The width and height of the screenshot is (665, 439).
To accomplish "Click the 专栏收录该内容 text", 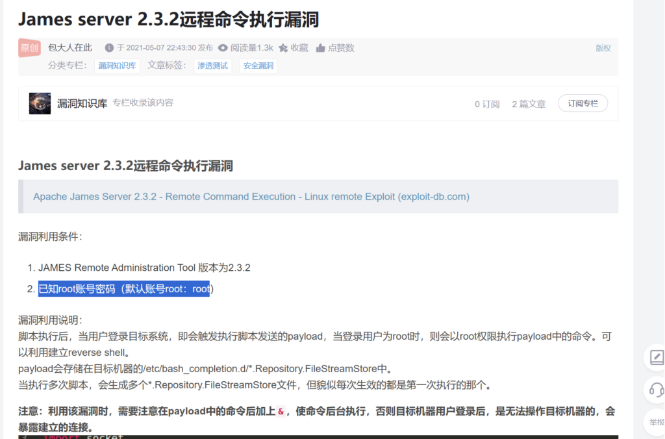I will [x=143, y=103].
